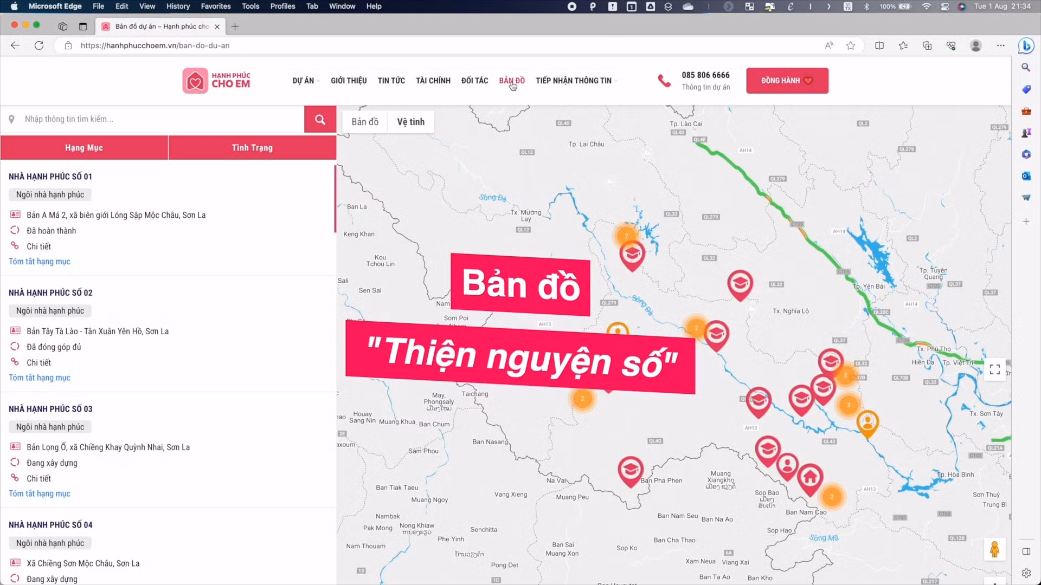Screen dimensions: 1041x585
Task: Open Chi tiết for Nhà Hạnh Phúc Số 03
Action: pyautogui.click(x=38, y=479)
